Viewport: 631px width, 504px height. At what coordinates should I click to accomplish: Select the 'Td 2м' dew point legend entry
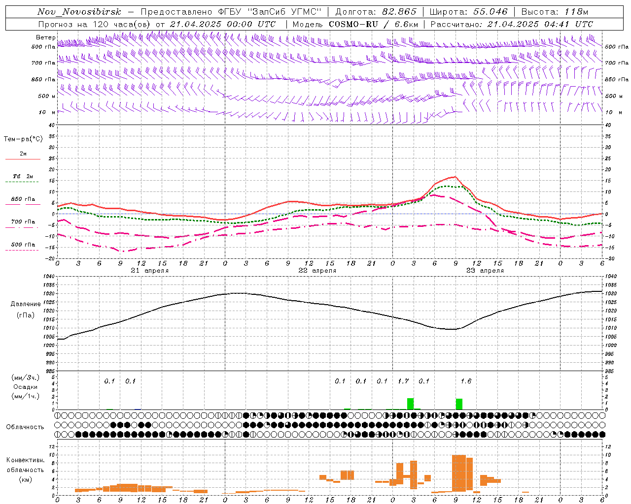[x=23, y=176]
